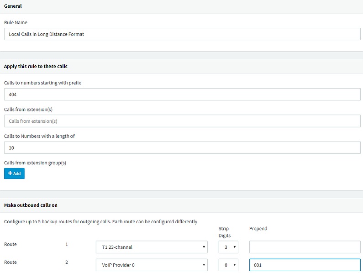Open Route 1 Strip Digits dropdown

(228, 247)
